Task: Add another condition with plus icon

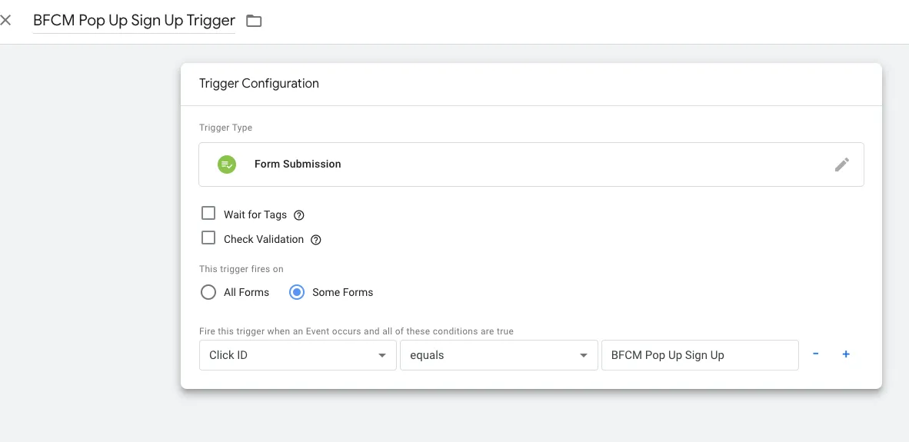Action: (x=846, y=354)
